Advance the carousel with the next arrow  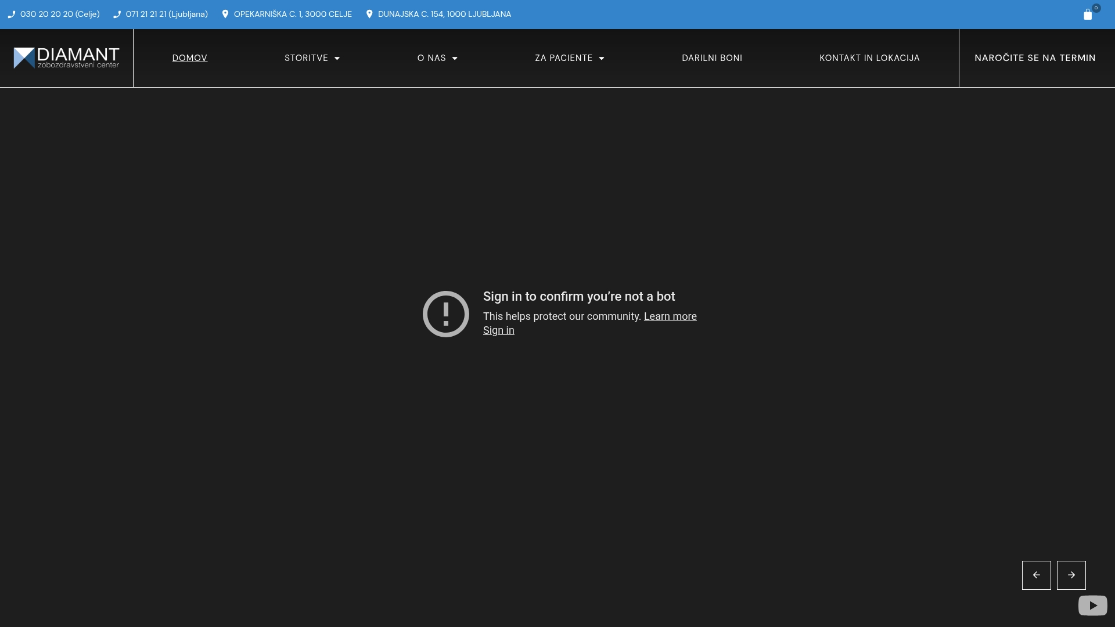1071,575
